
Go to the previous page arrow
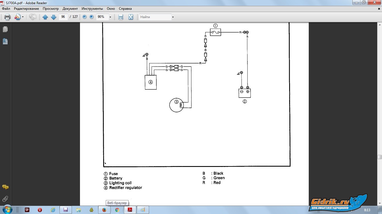tap(45, 17)
